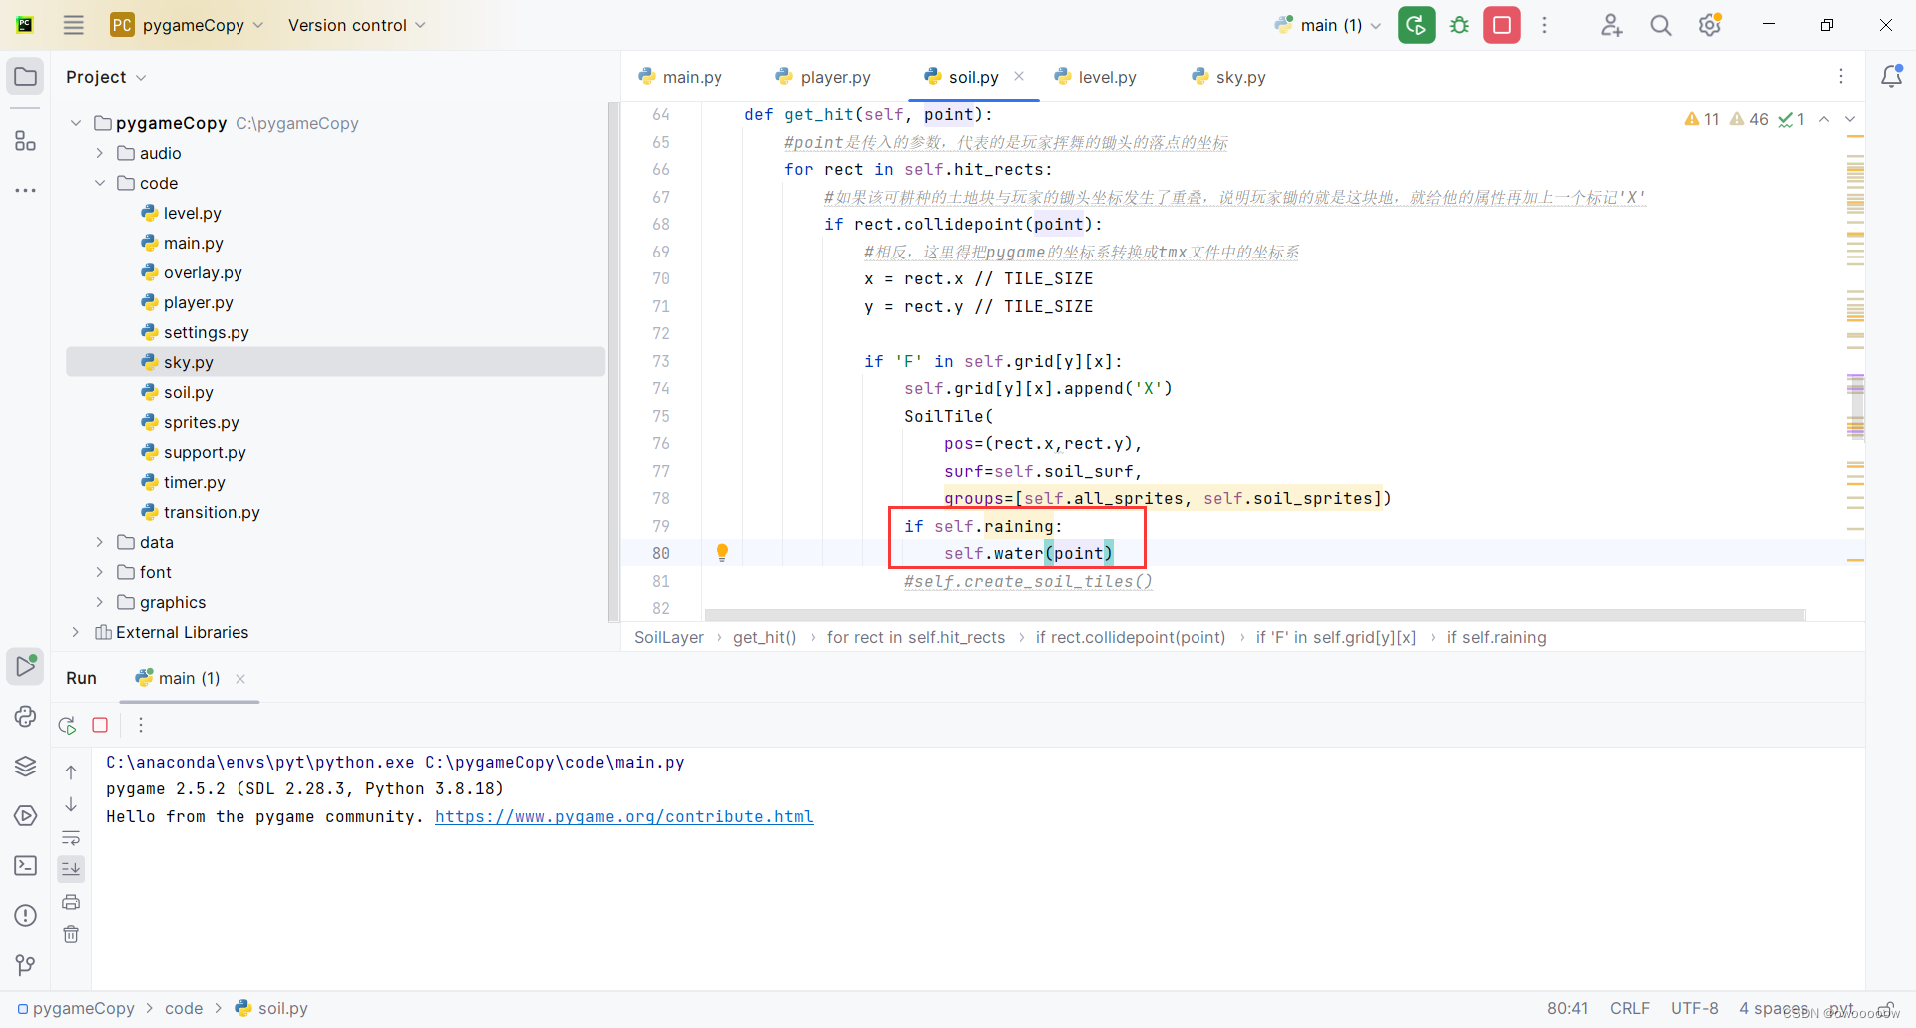Stop the running process with red button

[x=1502, y=25]
